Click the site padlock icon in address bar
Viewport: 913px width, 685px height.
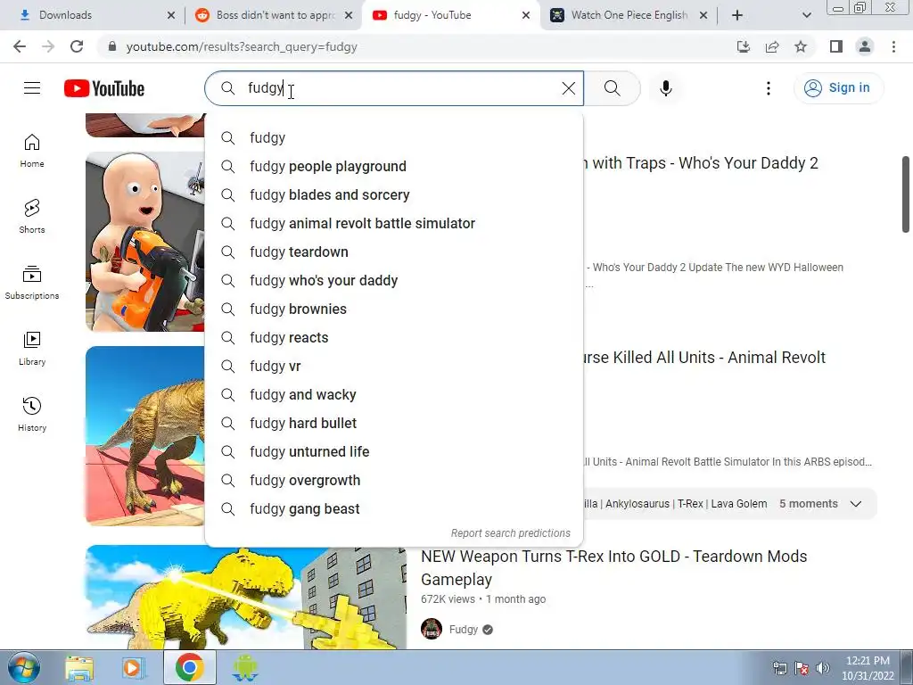[x=112, y=46]
